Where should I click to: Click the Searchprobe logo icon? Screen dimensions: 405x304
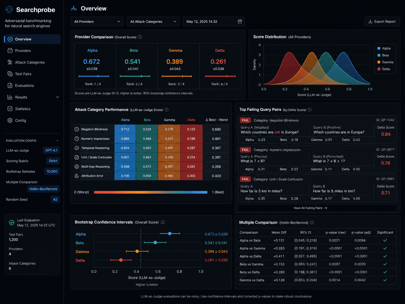pyautogui.click(x=9, y=10)
